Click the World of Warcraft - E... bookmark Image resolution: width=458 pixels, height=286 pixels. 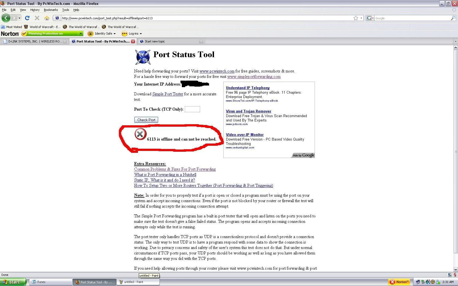(x=42, y=27)
